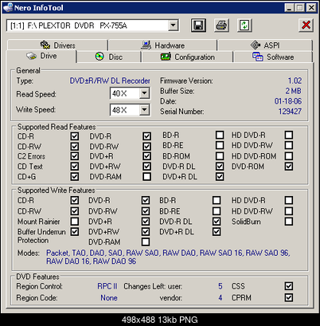The height and width of the screenshot is (326, 320).
Task: Click the Print icon
Action: (221, 26)
